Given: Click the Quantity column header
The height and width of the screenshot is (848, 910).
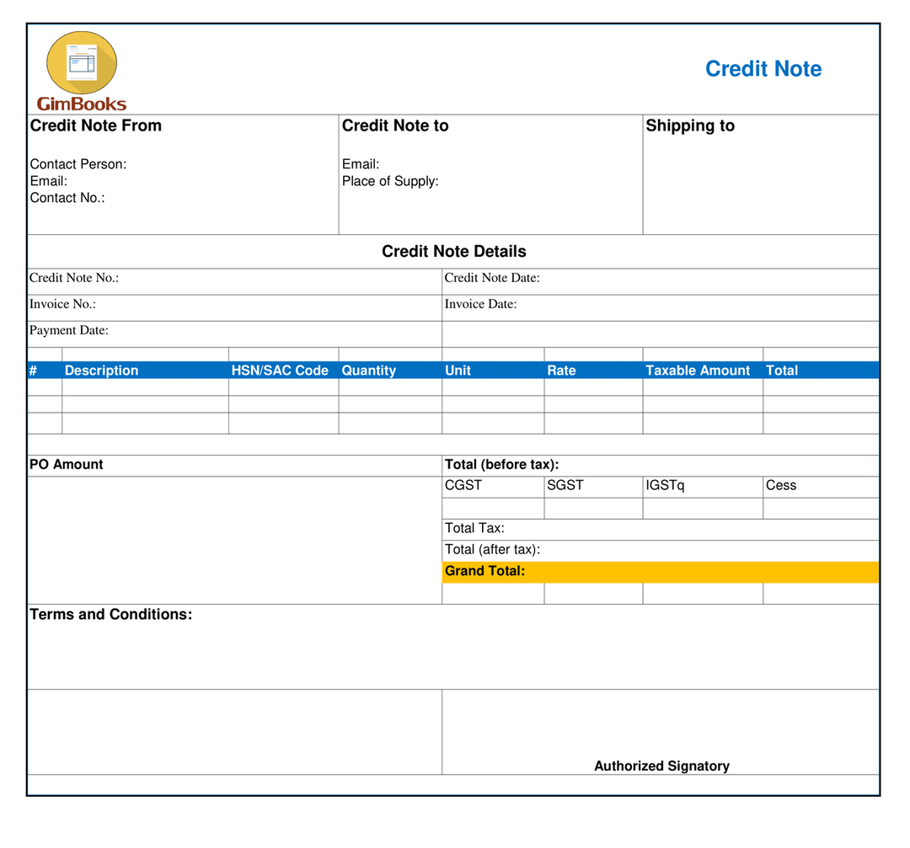Looking at the screenshot, I should [368, 370].
